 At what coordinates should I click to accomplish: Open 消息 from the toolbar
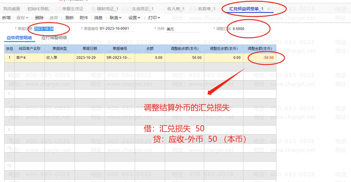click(x=98, y=18)
